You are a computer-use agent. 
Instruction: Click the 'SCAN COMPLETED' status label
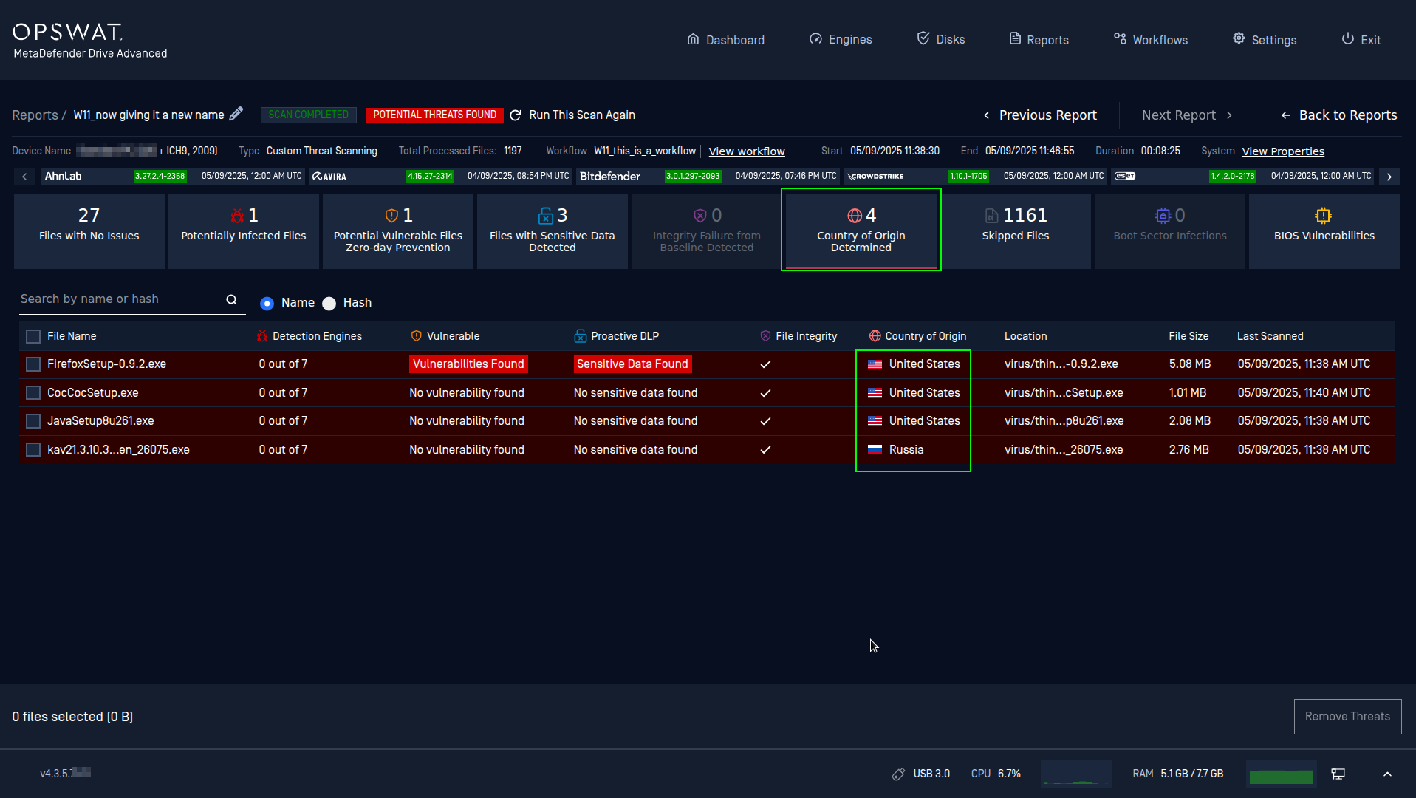308,115
